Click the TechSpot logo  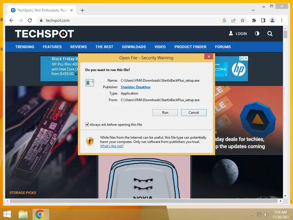pyautogui.click(x=44, y=34)
